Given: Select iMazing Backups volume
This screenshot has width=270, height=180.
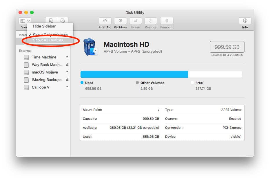Looking at the screenshot, I should click(x=47, y=80).
